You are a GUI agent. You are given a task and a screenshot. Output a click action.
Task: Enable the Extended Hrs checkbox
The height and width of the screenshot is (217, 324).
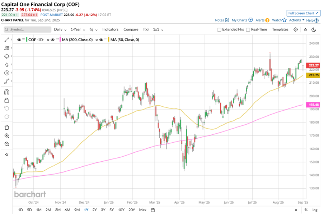coord(219,29)
